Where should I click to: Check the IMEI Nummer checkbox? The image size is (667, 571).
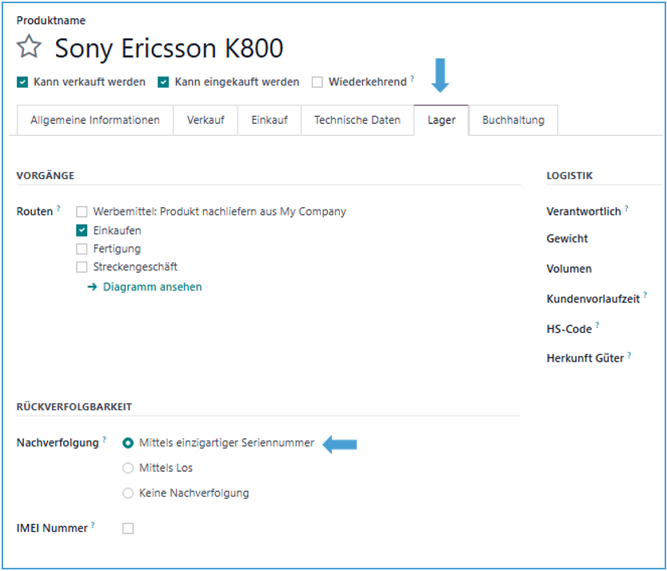coord(128,528)
